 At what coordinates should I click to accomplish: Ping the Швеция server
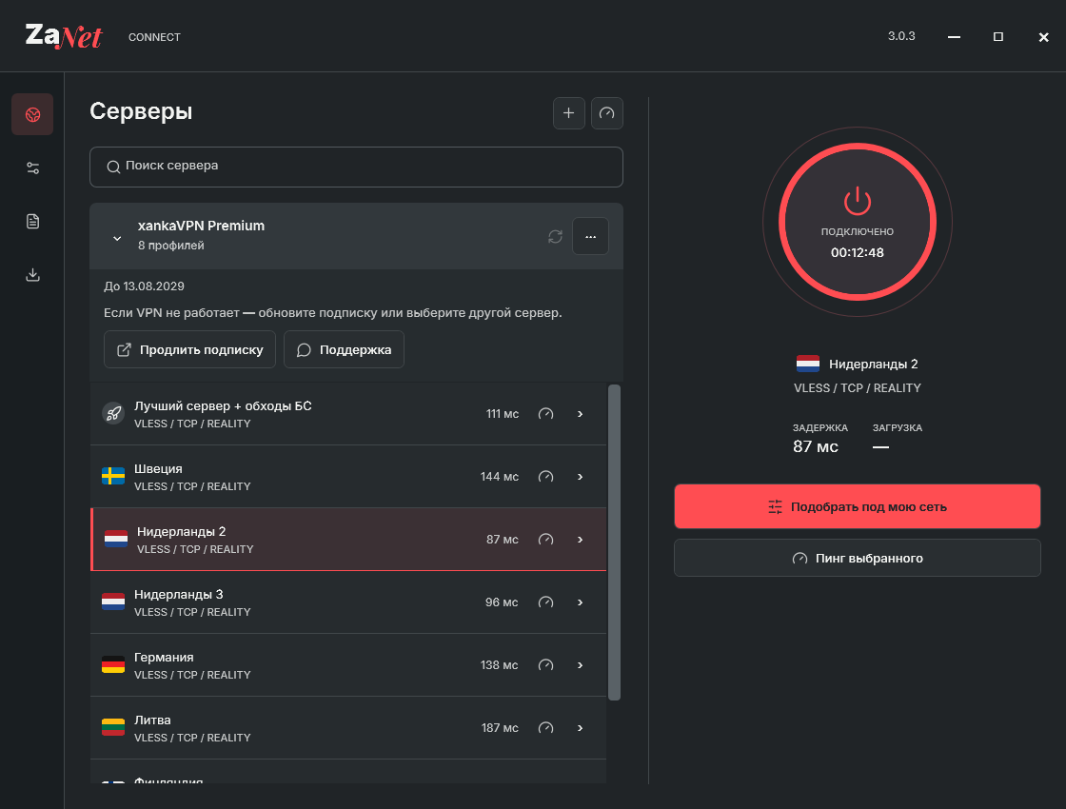(x=546, y=477)
